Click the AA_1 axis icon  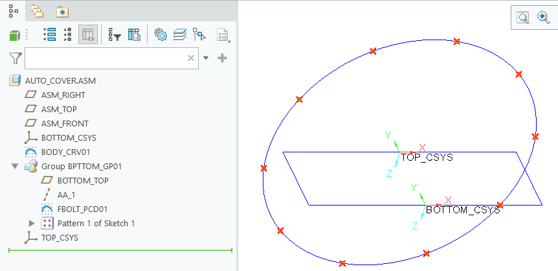(47, 195)
